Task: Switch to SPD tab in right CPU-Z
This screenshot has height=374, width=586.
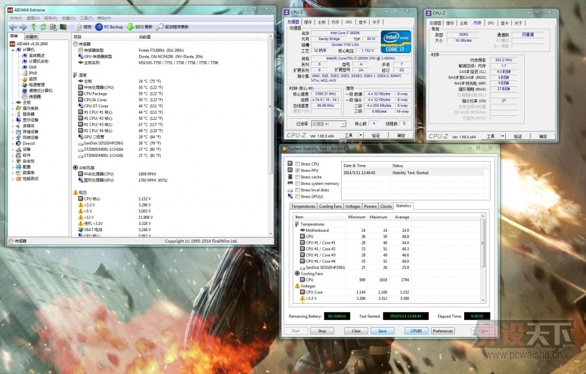Action: pyautogui.click(x=490, y=23)
